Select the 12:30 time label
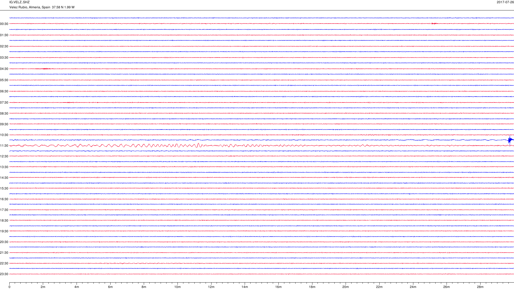This screenshot has width=514, height=289. pyautogui.click(x=4, y=156)
